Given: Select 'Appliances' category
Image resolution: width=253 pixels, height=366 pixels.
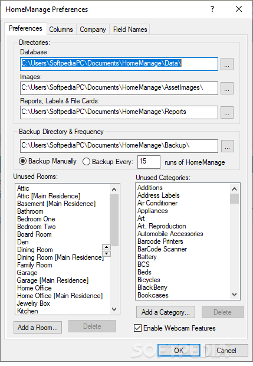Looking at the screenshot, I should coord(153,211).
